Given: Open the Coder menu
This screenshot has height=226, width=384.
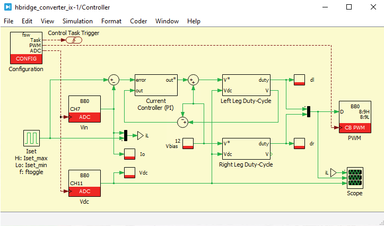Looking at the screenshot, I should (x=138, y=21).
